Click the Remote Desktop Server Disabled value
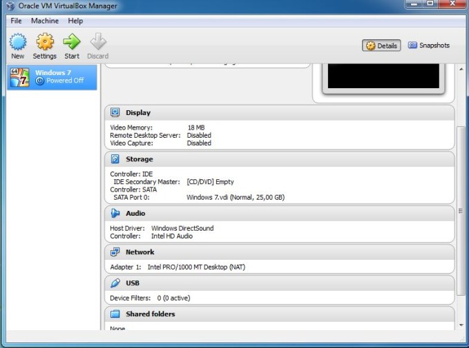Viewport: 469px width, 348px height. [x=199, y=136]
